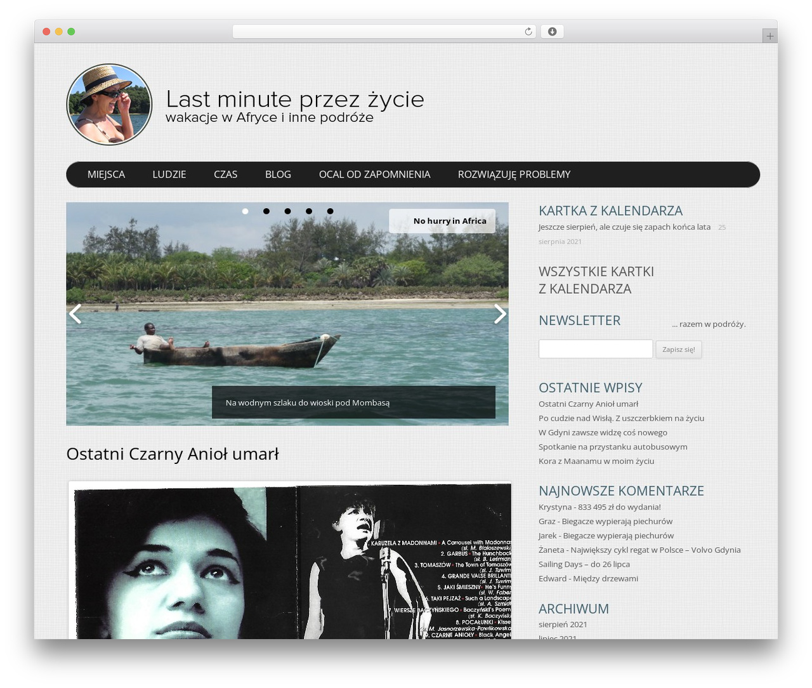Image resolution: width=812 pixels, height=688 pixels.
Task: Open a new browser tab with plus icon
Action: coord(769,36)
